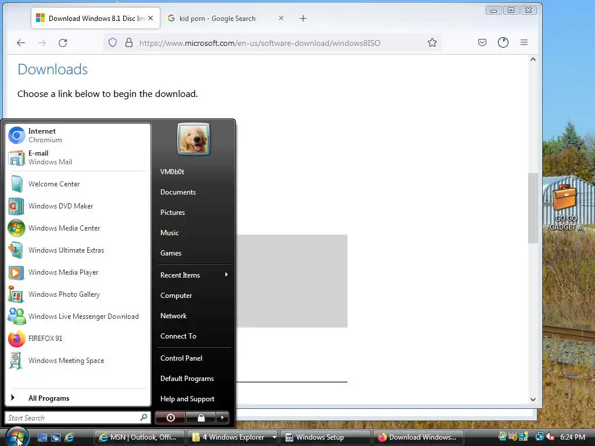Go forward in Firefox
This screenshot has width=595, height=446.
(x=42, y=43)
